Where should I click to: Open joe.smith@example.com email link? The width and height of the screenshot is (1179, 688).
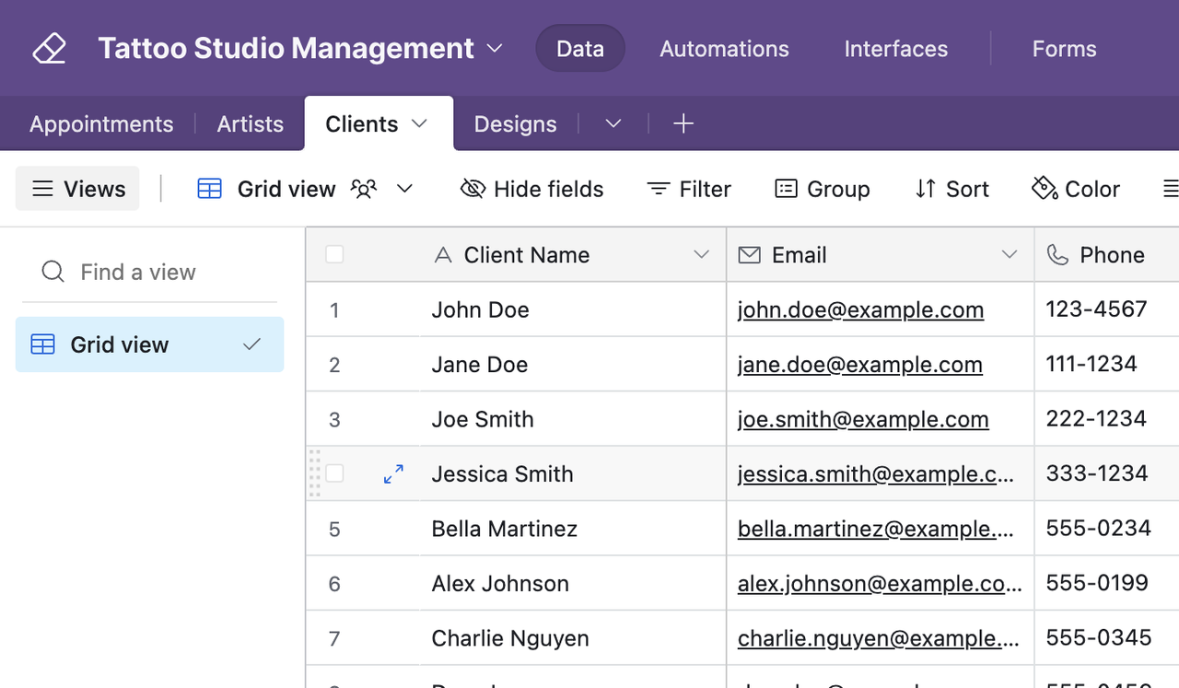click(x=863, y=420)
